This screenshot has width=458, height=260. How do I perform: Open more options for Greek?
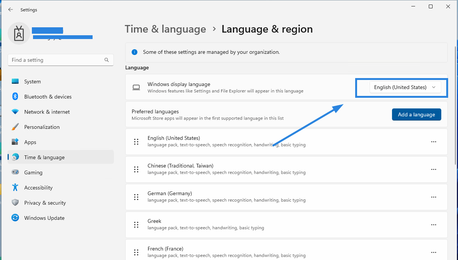434,225
